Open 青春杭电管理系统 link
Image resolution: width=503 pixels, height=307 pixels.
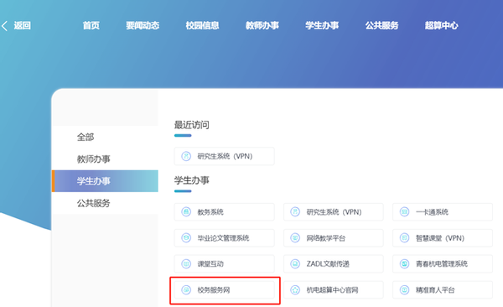[443, 264]
